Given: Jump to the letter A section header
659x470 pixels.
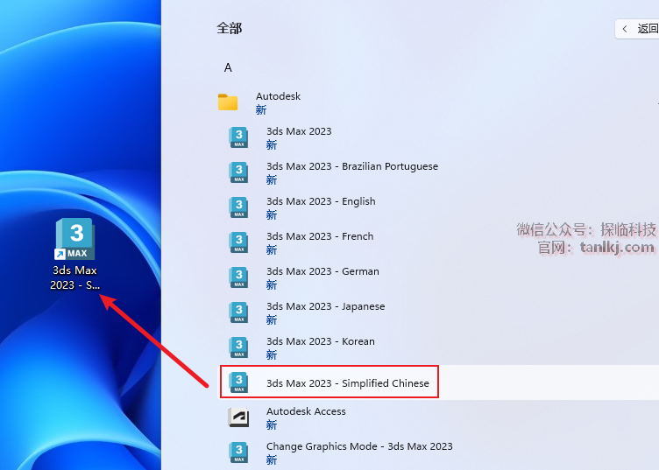Looking at the screenshot, I should [x=228, y=67].
